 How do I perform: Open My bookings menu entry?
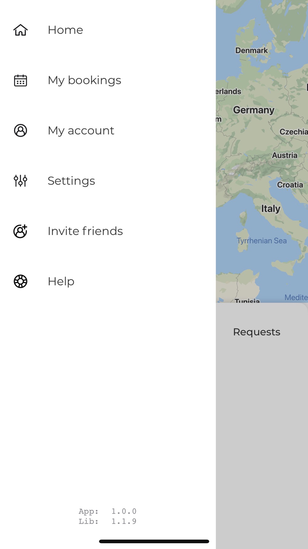coord(84,80)
